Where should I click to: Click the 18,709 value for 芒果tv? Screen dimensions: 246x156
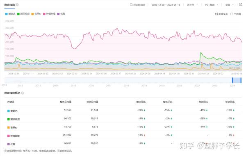[x=68, y=127]
